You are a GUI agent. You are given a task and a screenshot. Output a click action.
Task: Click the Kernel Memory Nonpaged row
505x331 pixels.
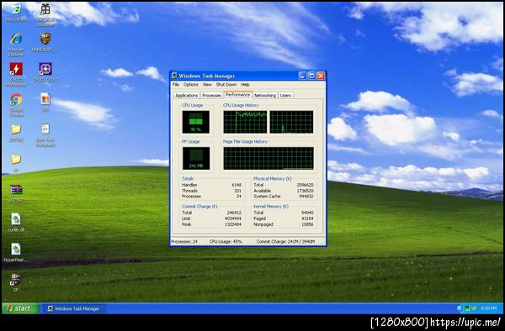click(x=284, y=224)
